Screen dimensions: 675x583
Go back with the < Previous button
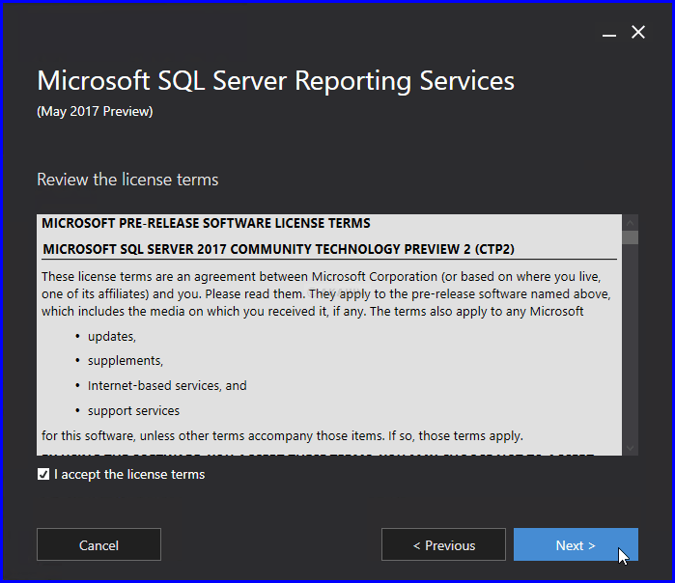tap(443, 544)
